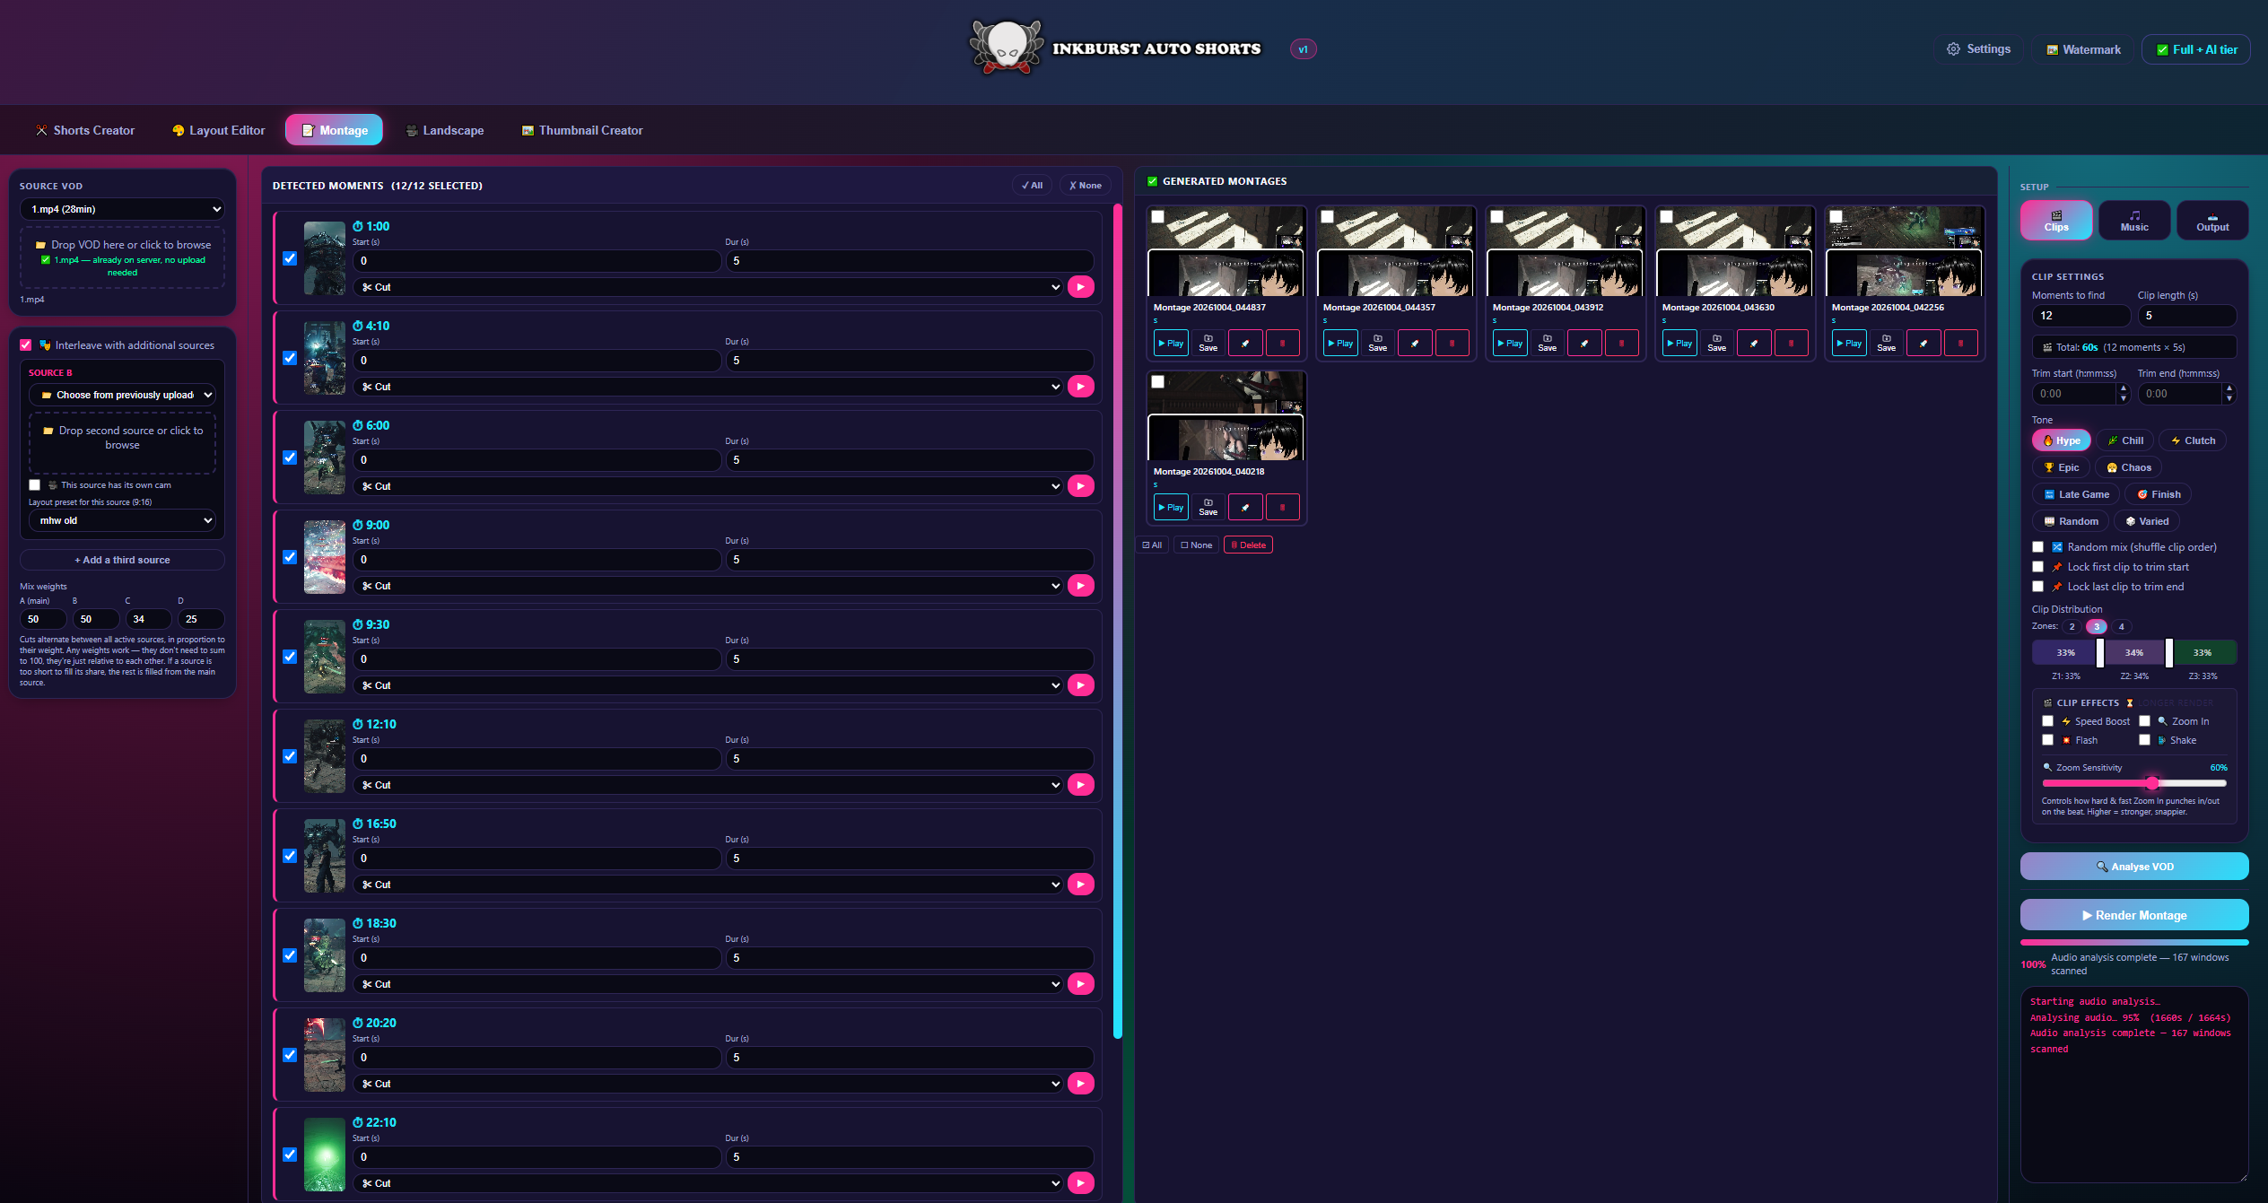Open Cut transition dropdown for 16:50 moment

[x=708, y=885]
